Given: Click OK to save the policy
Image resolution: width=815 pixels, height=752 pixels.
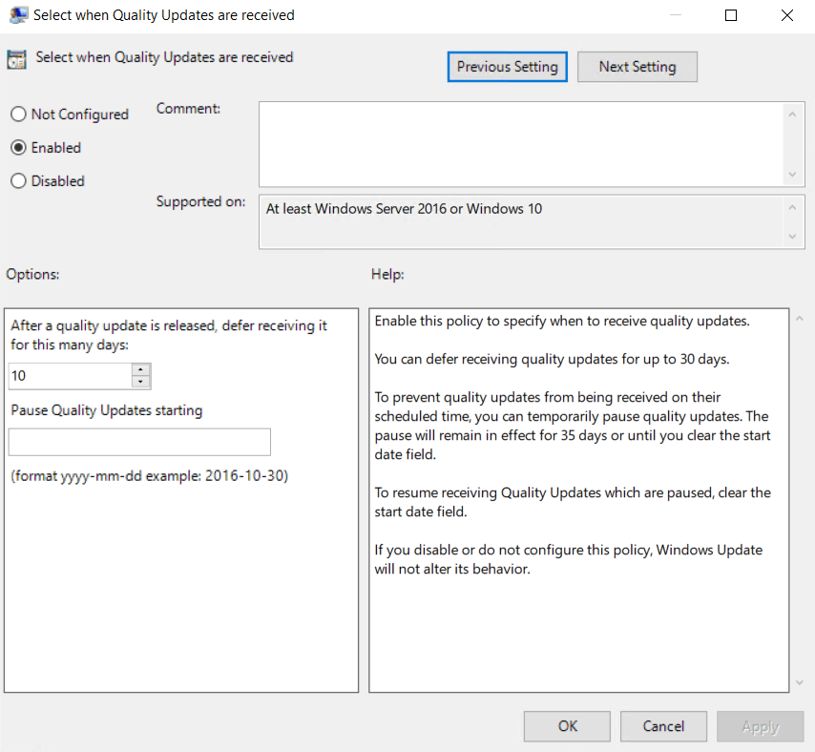Looking at the screenshot, I should [x=566, y=726].
